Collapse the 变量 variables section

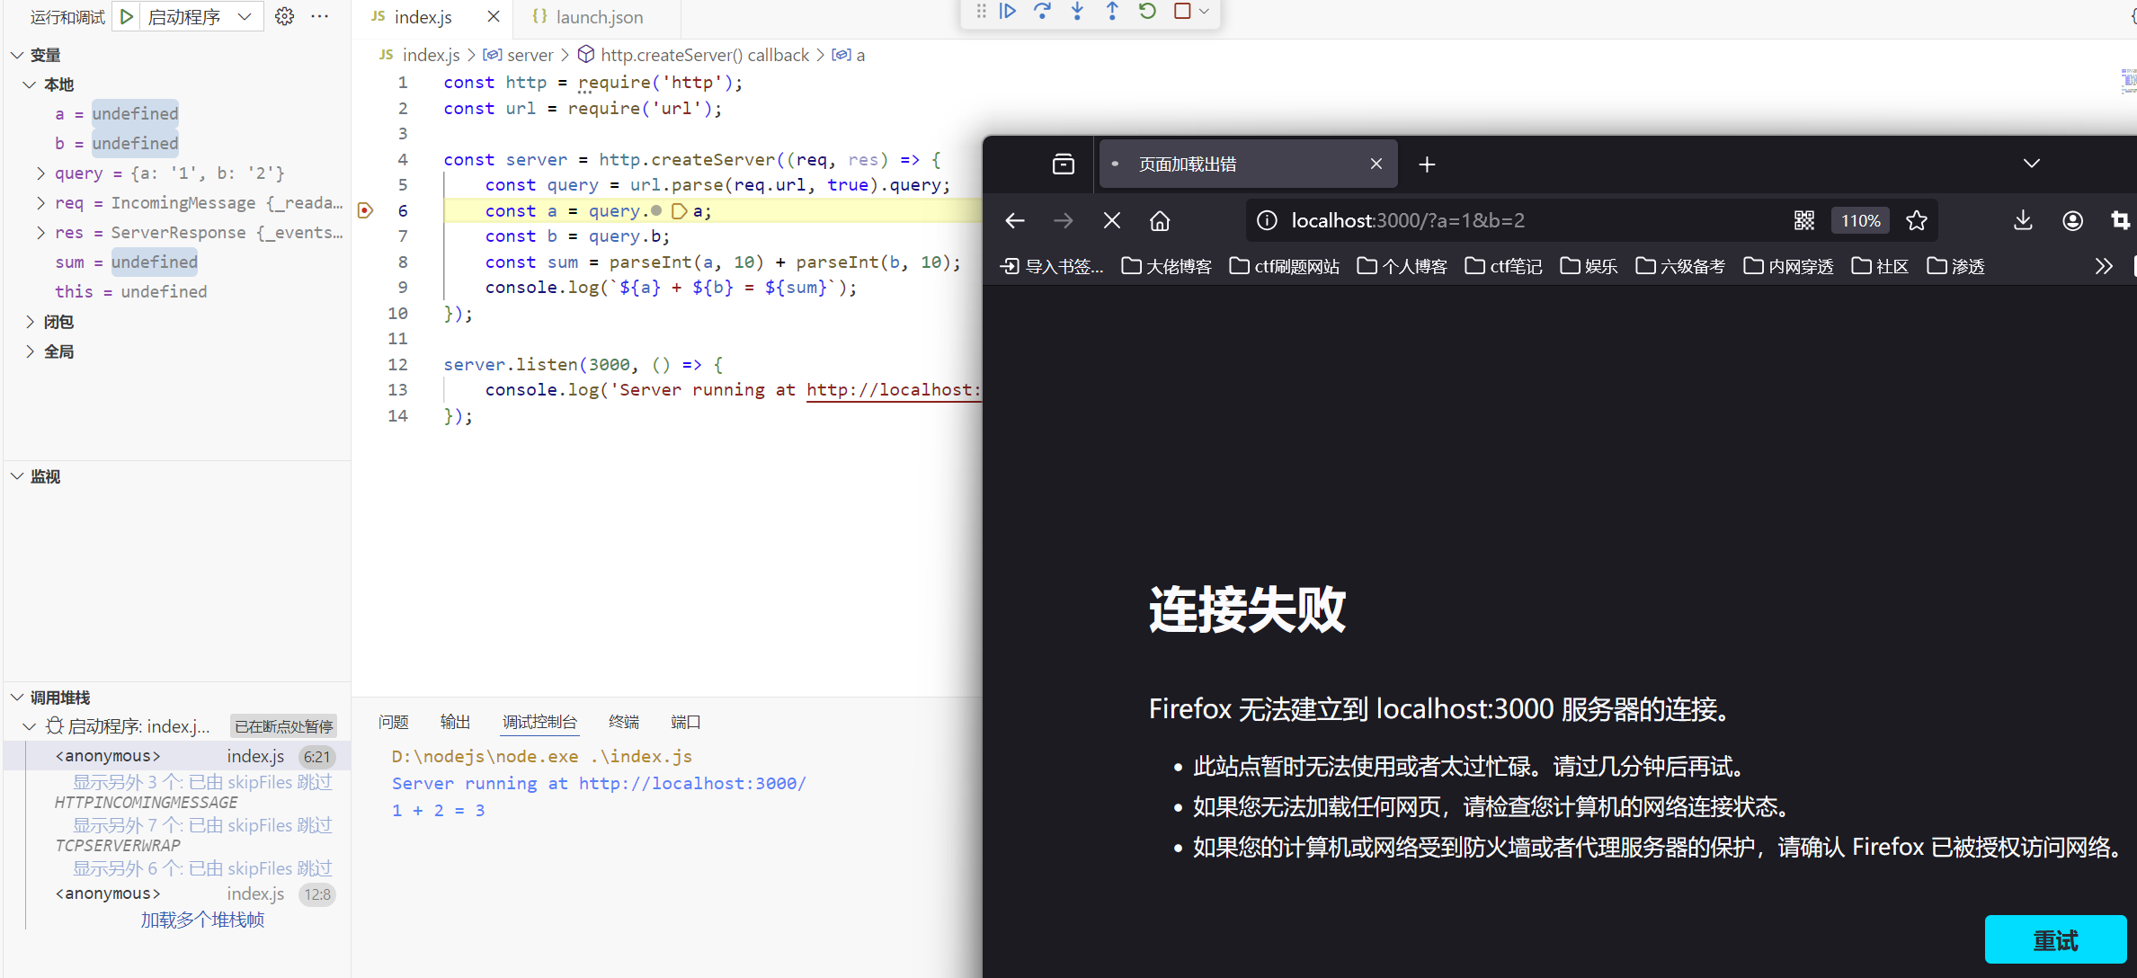(17, 55)
